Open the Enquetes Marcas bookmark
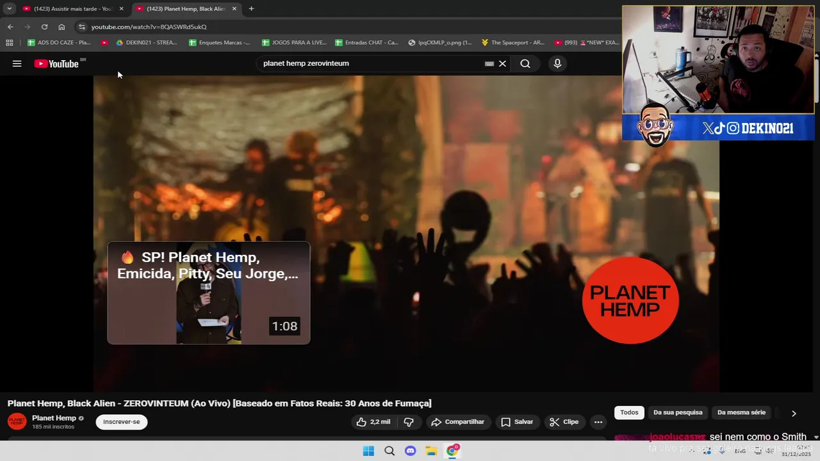Image resolution: width=820 pixels, height=461 pixels. [x=220, y=43]
